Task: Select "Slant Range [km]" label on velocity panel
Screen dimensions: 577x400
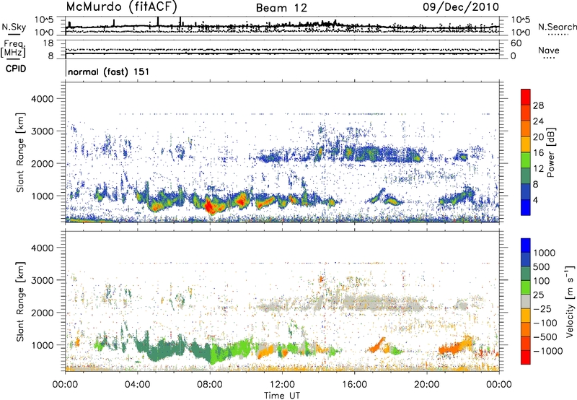Action: pos(20,301)
